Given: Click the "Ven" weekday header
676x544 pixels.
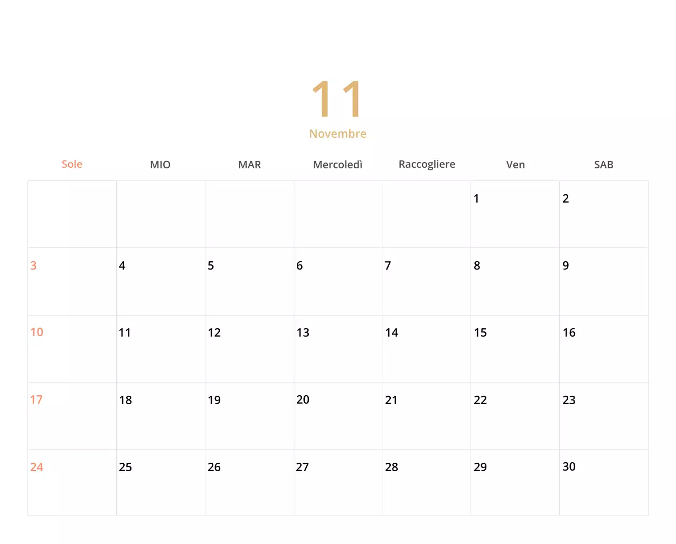Looking at the screenshot, I should pos(515,164).
